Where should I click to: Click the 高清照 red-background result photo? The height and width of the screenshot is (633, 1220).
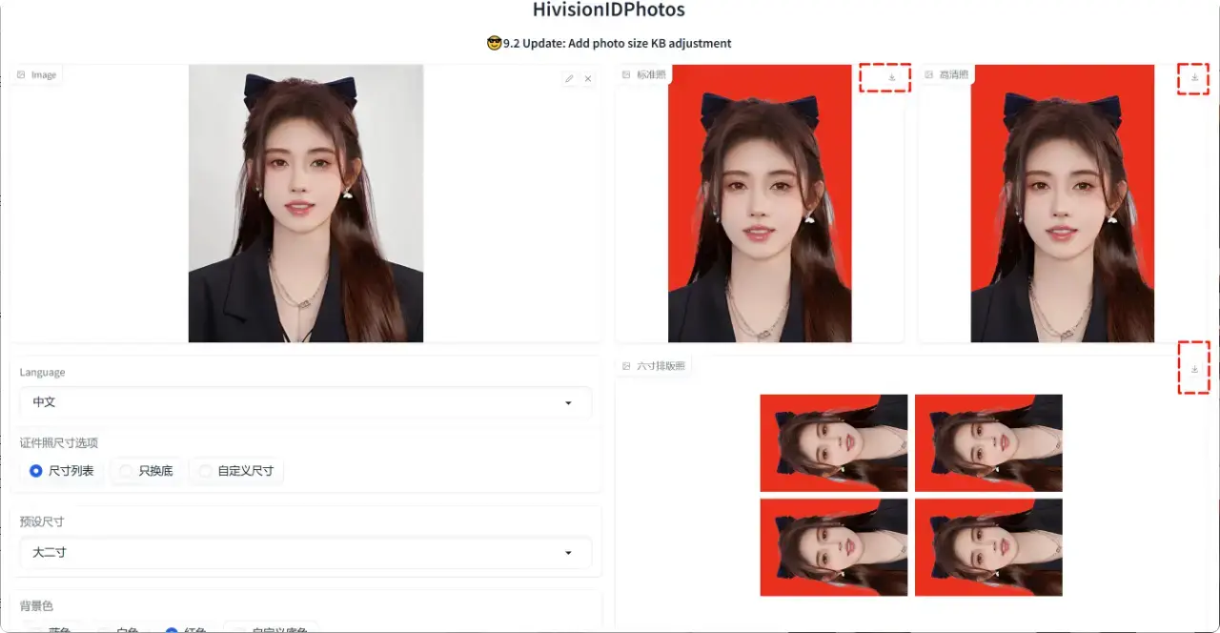point(1062,203)
